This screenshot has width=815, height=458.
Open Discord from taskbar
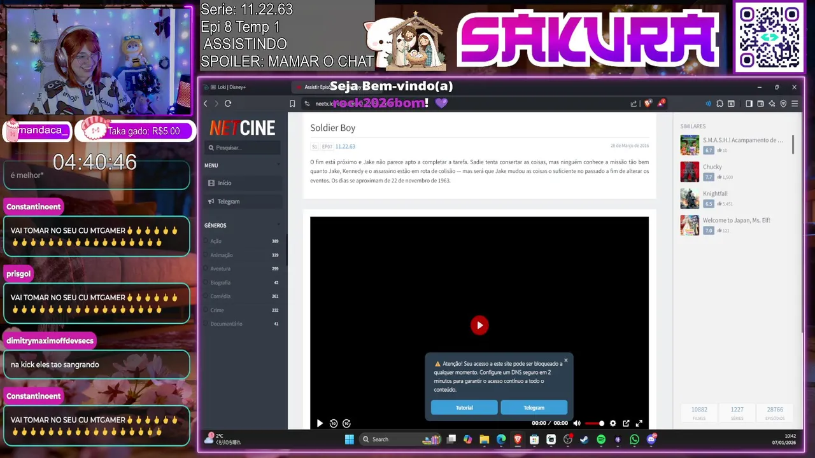tap(651, 439)
